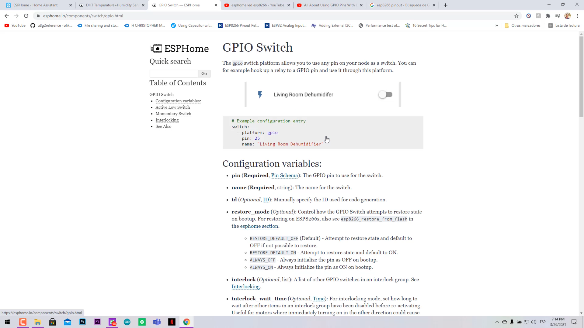The image size is (584, 328).
Task: Open the YouTube bookmark
Action: (x=15, y=26)
